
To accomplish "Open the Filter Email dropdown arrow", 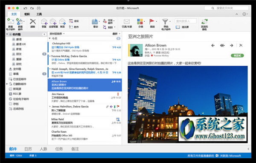I will tap(170, 21).
